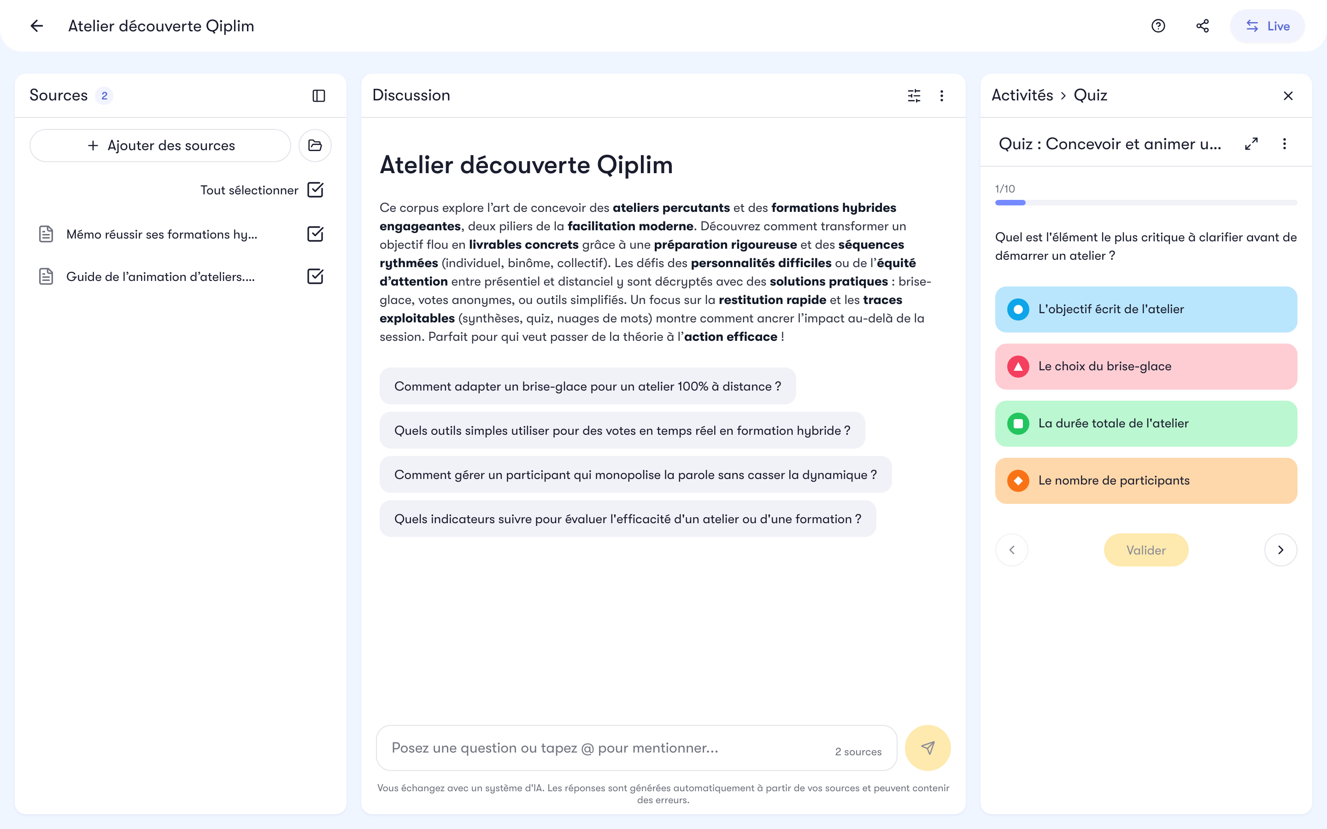
Task: Ask about indicateurs pour évaluer l'efficacité
Action: pyautogui.click(x=628, y=519)
